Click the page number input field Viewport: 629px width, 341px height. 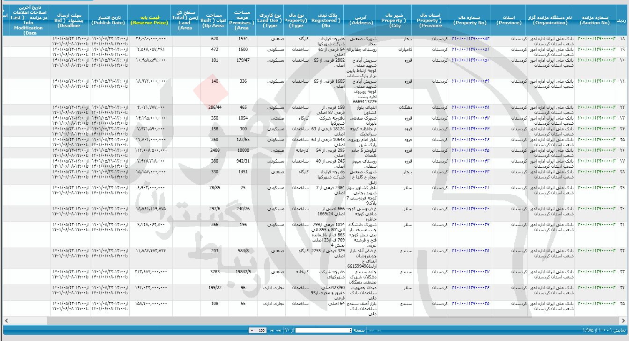(x=324, y=330)
